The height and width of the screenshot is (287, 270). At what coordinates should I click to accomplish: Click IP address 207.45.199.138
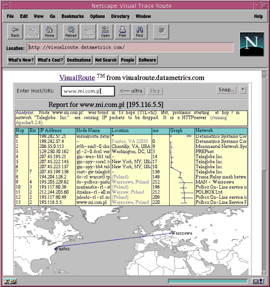pyautogui.click(x=54, y=172)
